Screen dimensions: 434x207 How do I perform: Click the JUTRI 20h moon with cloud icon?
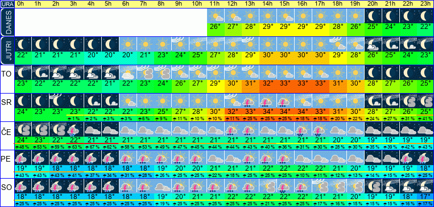pyautogui.click(x=373, y=44)
